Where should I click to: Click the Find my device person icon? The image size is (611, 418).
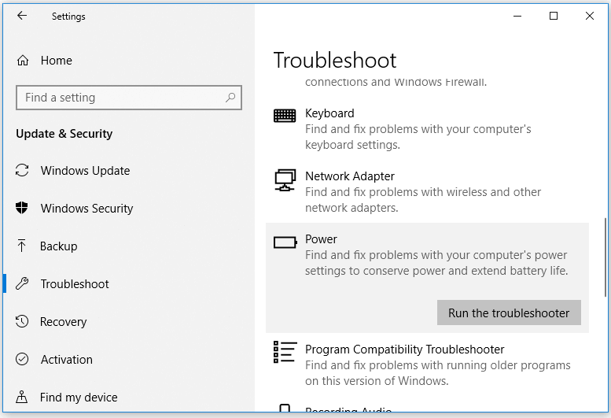23,398
